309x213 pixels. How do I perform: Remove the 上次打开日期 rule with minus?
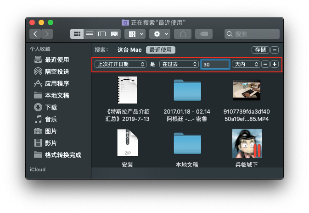click(x=265, y=64)
